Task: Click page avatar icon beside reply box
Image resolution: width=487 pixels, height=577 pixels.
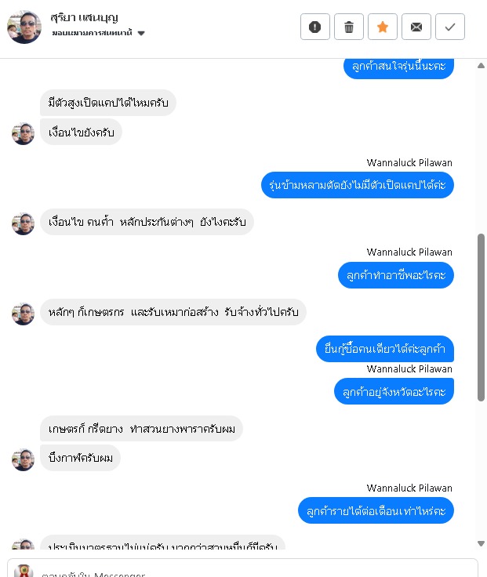Action: pyautogui.click(x=24, y=571)
